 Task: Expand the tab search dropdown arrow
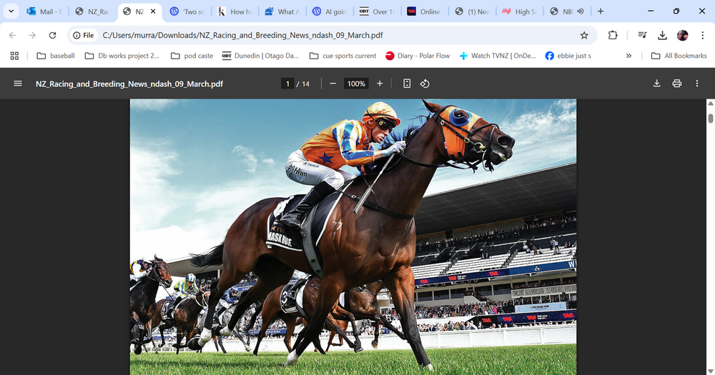[11, 11]
